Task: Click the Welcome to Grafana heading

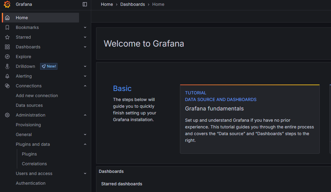Action: (144, 44)
